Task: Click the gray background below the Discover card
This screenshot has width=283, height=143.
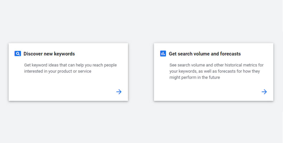Action: click(68, 122)
